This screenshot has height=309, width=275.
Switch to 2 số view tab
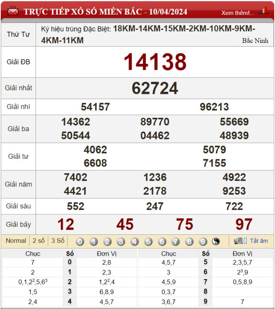click(x=38, y=241)
